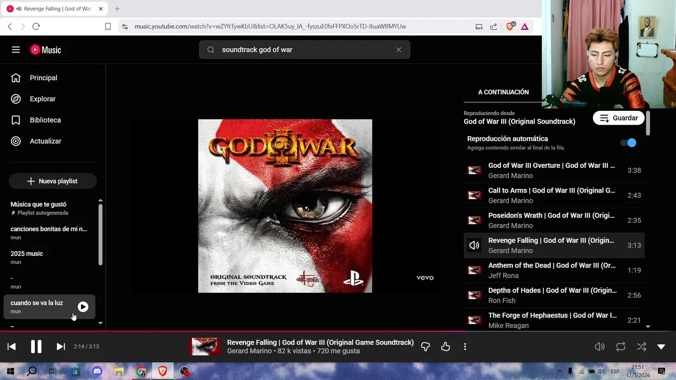Click player bar album thumbnail
The image size is (676, 380).
click(x=204, y=347)
